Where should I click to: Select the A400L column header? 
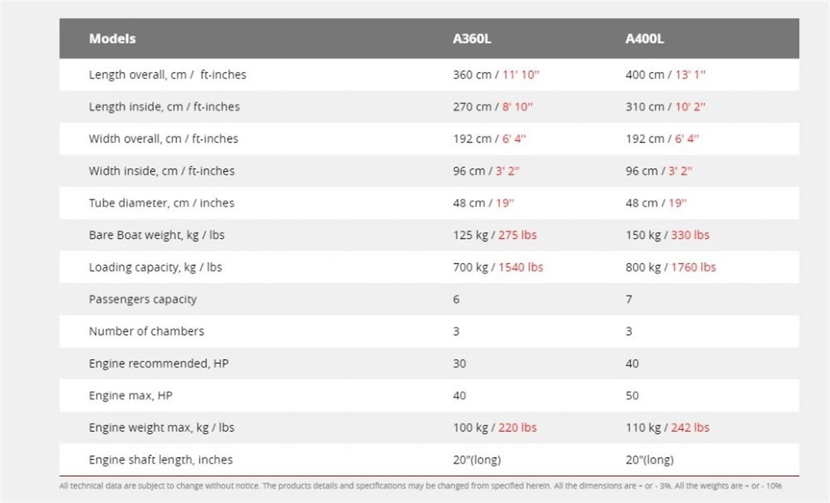click(x=645, y=39)
